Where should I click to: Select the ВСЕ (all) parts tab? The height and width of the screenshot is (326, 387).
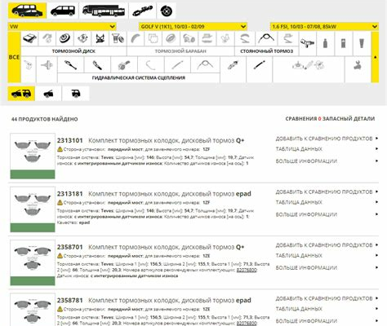pos(14,57)
